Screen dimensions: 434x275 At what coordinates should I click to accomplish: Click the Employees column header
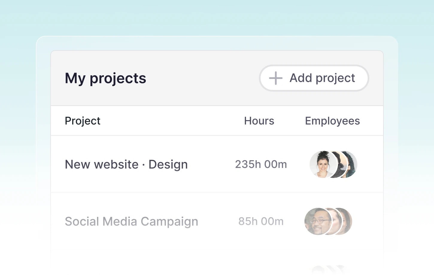coord(332,121)
